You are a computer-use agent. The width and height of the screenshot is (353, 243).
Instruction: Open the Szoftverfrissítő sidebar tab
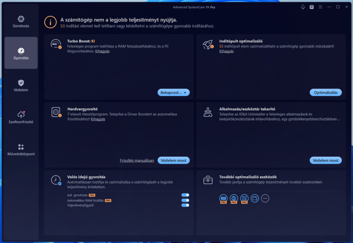(21, 117)
